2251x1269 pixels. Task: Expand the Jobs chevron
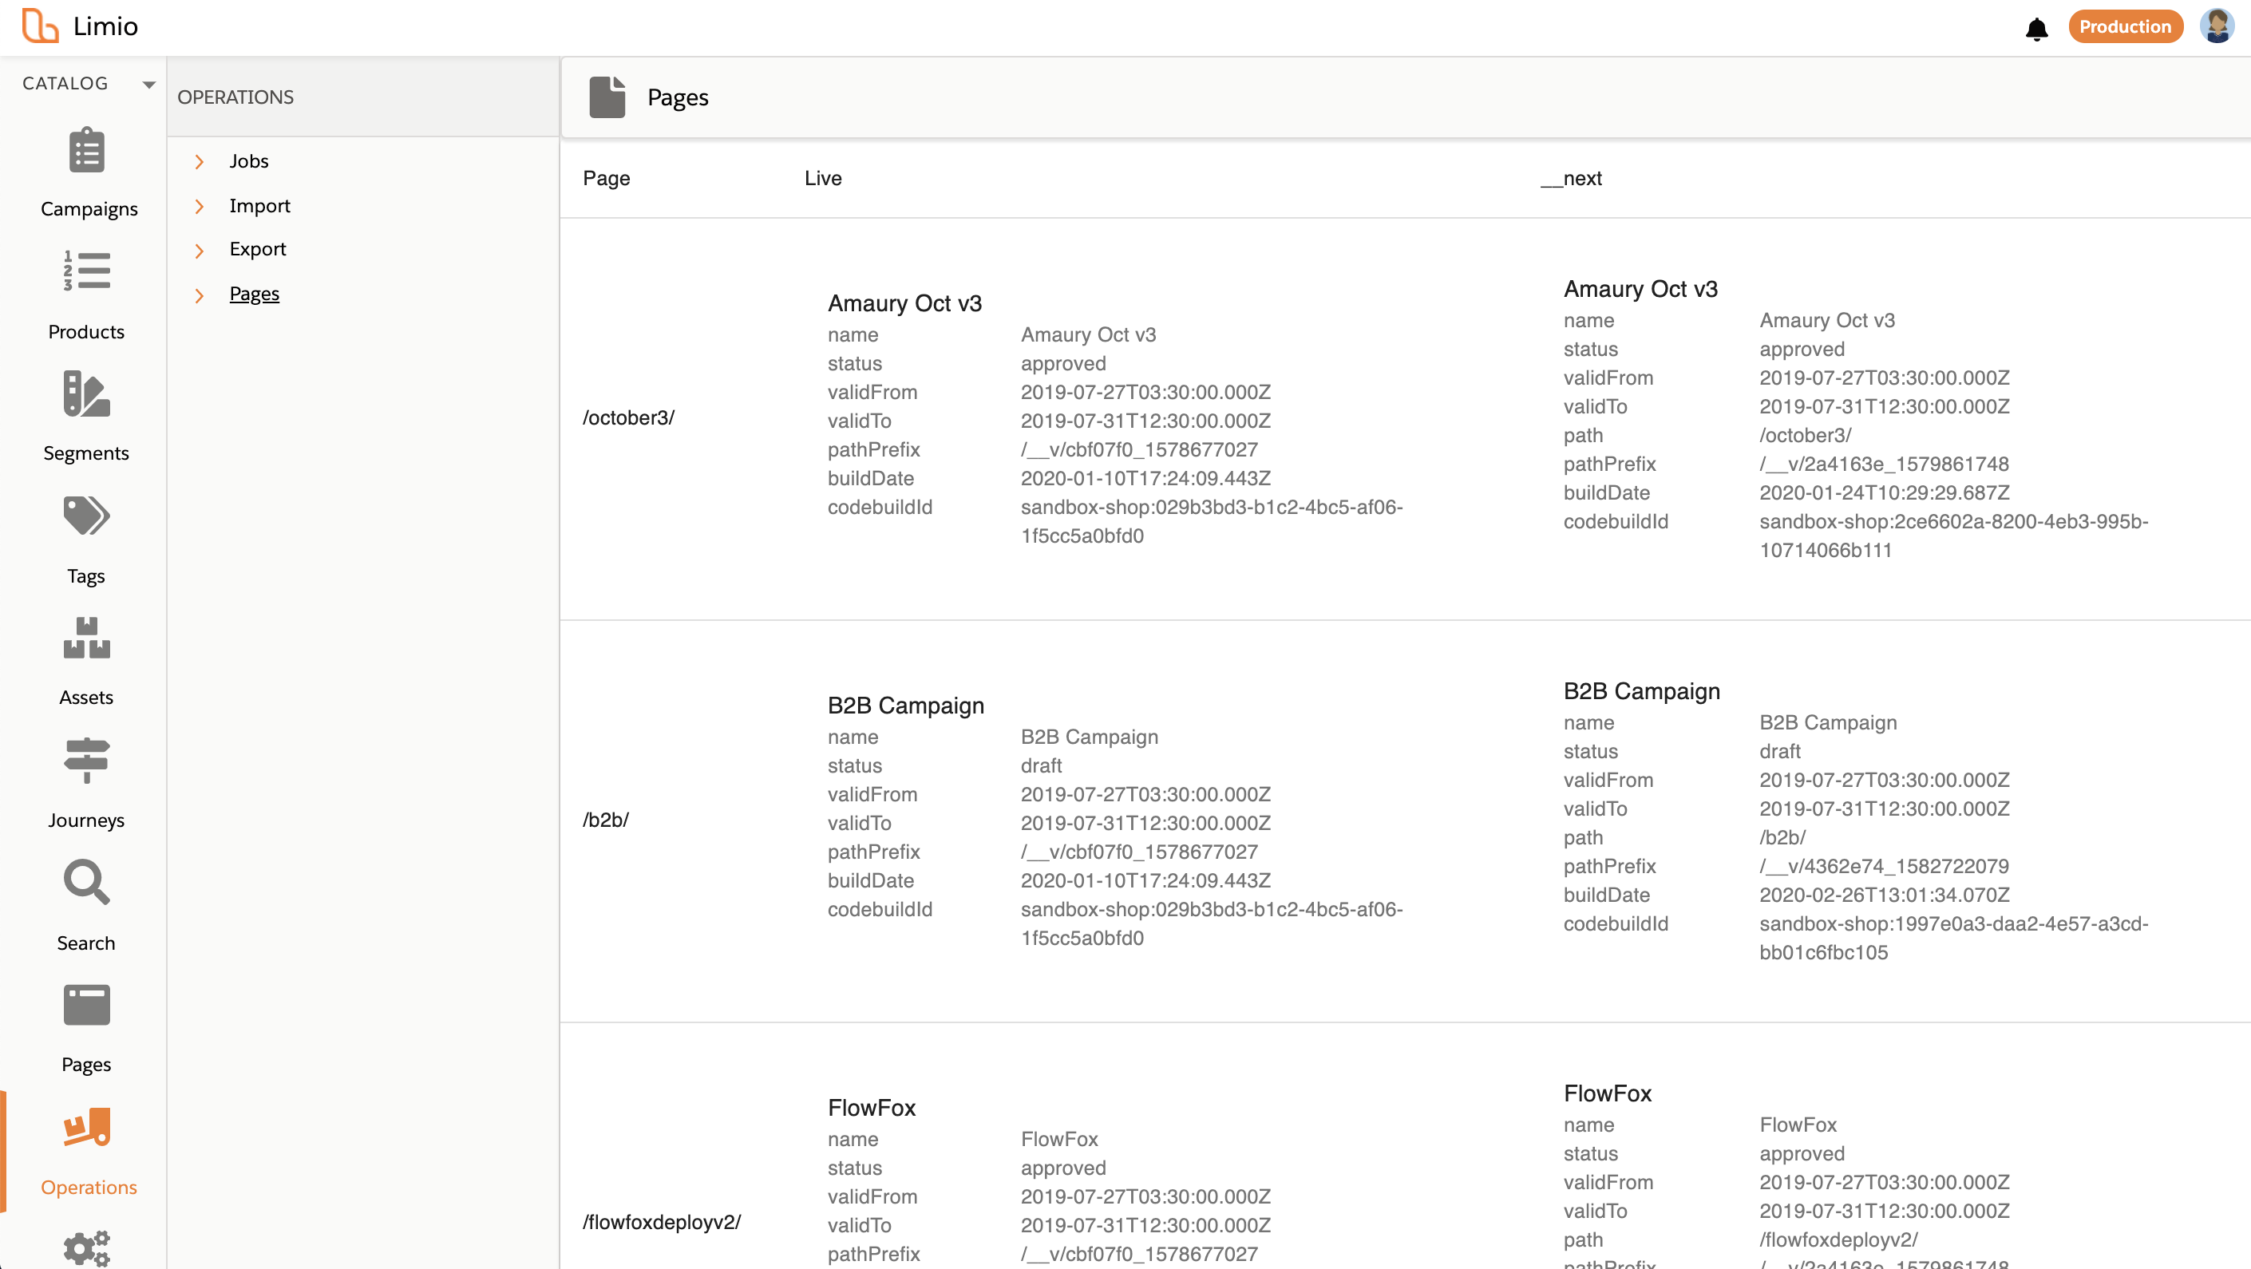[200, 162]
